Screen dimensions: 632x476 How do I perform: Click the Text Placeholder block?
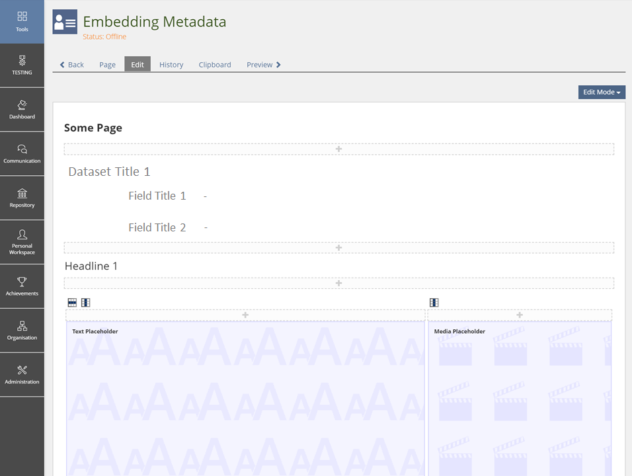[245, 397]
